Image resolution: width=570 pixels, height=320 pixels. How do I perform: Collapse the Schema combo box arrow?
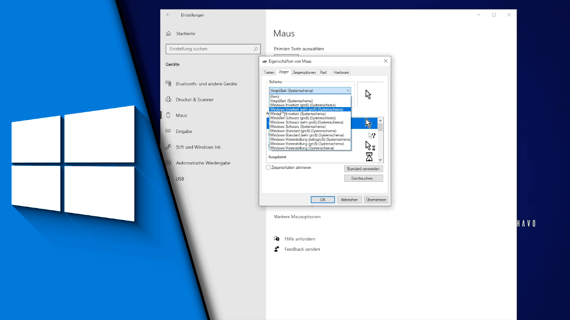[348, 91]
